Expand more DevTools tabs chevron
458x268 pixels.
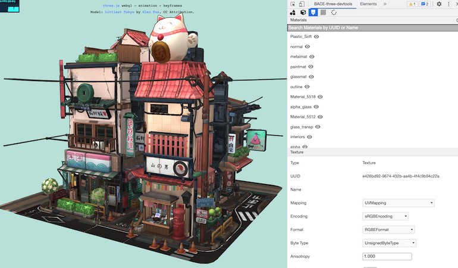[385, 4]
